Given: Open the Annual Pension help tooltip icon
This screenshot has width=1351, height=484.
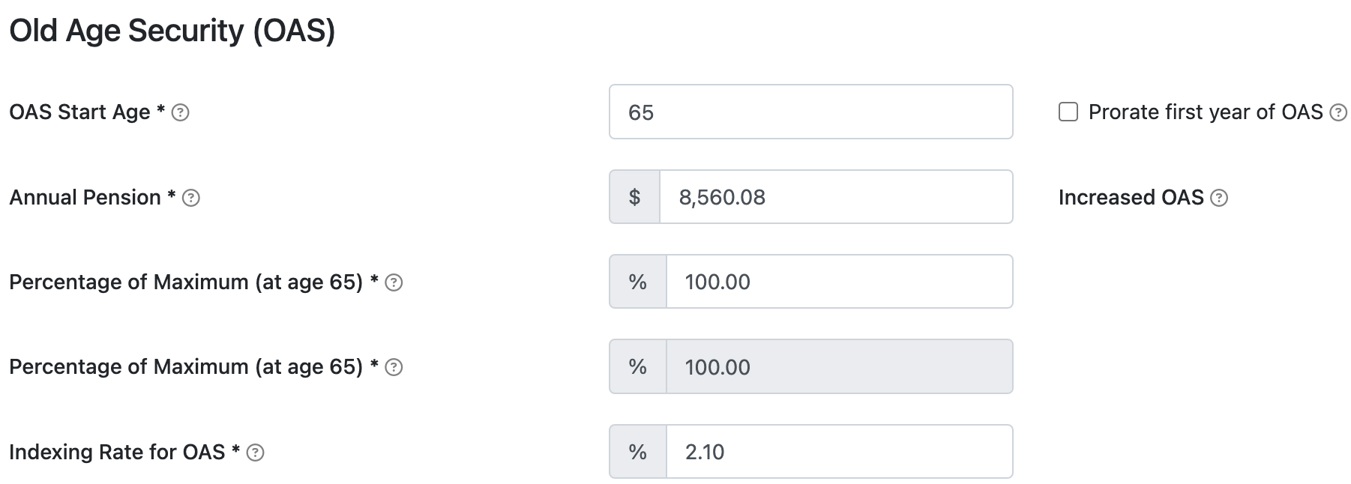Looking at the screenshot, I should (x=191, y=198).
